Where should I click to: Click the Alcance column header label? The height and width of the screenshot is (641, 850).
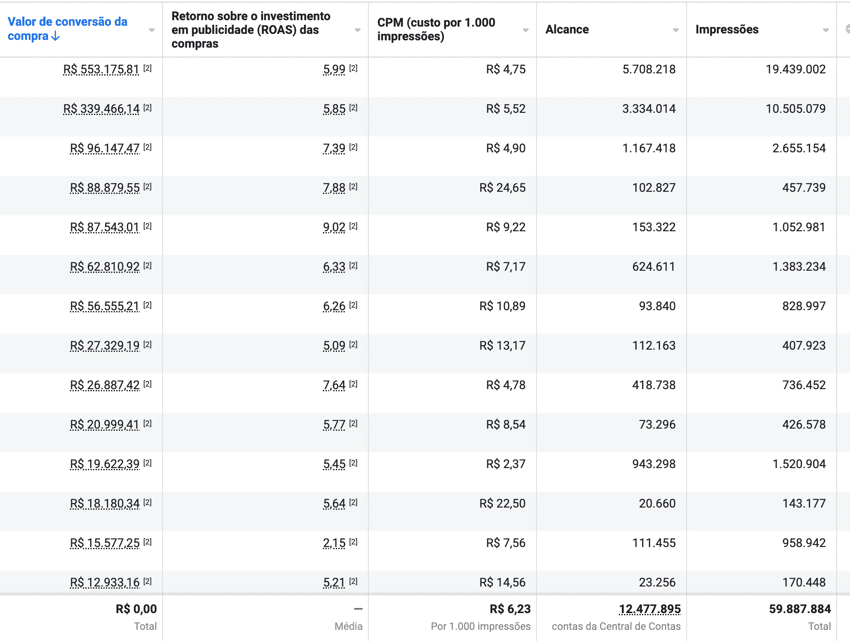click(567, 30)
